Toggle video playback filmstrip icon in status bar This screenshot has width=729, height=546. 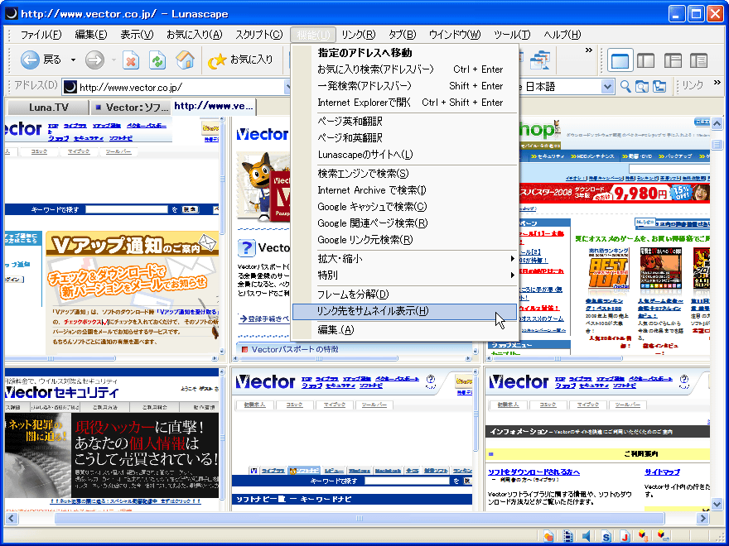(x=567, y=536)
